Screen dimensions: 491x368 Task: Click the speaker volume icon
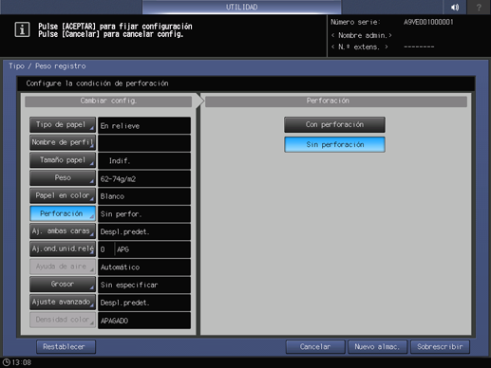pos(455,7)
